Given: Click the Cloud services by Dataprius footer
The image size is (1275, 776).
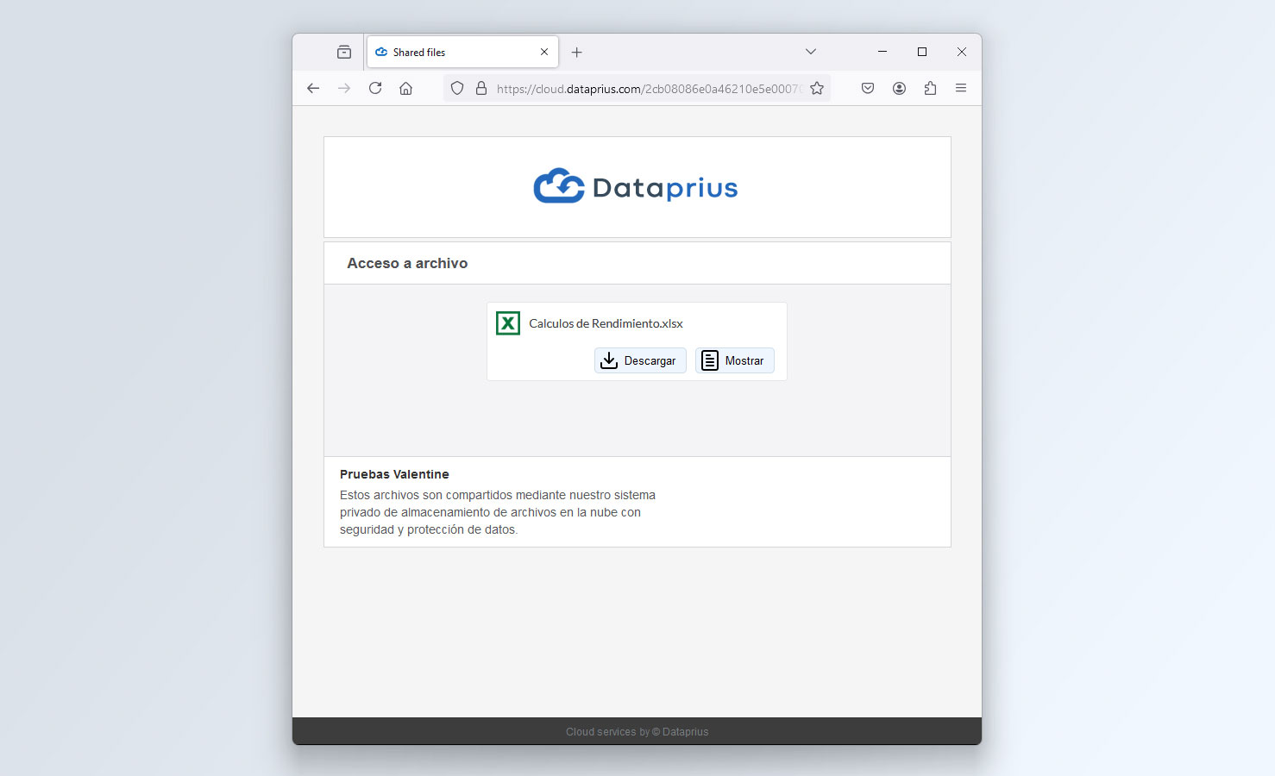Looking at the screenshot, I should point(637,732).
